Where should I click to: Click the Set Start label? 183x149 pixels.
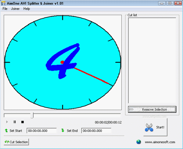click(x=16, y=131)
